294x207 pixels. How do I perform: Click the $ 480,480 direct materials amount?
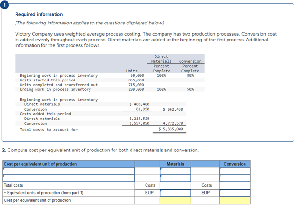(139, 104)
